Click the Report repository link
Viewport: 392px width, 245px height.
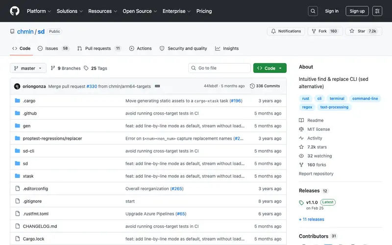(316, 173)
